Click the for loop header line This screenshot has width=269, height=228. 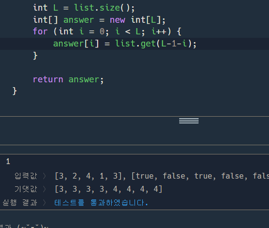click(x=107, y=31)
